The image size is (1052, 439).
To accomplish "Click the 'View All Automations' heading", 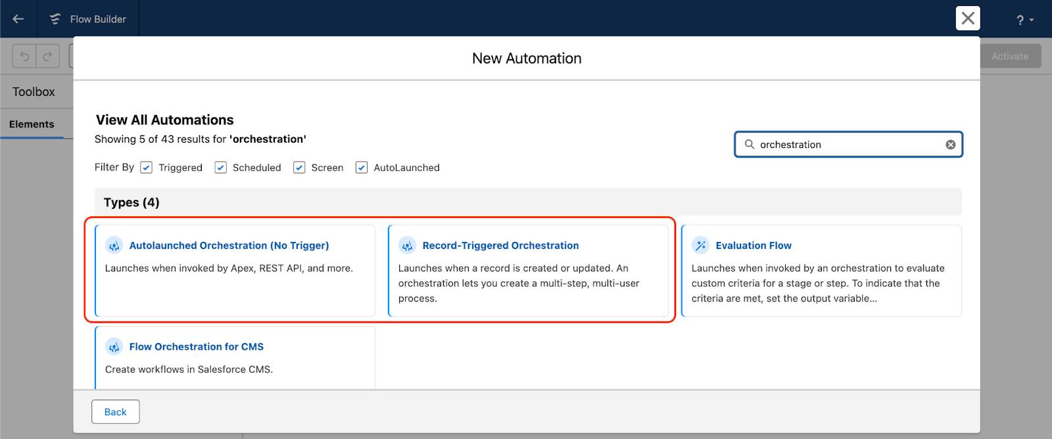I will coord(164,120).
